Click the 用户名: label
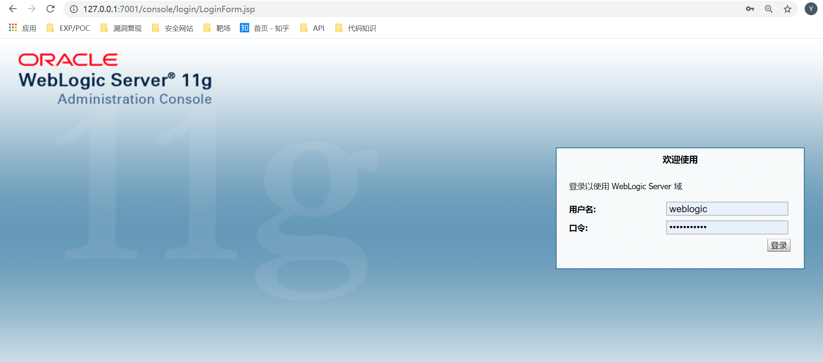This screenshot has width=823, height=362. [582, 209]
